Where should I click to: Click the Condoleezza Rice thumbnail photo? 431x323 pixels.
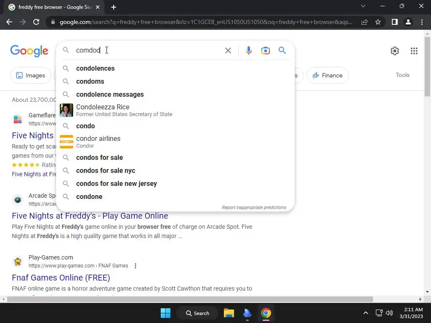tap(66, 110)
